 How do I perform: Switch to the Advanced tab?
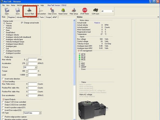point(21,17)
